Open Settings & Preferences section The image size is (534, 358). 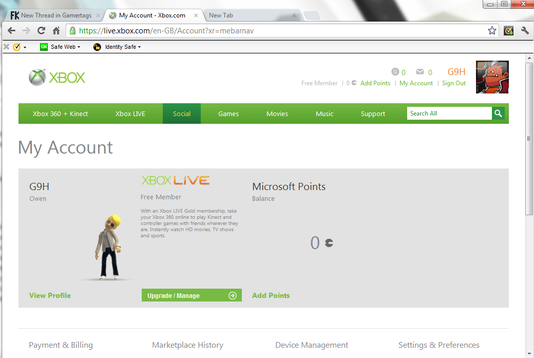pyautogui.click(x=438, y=345)
